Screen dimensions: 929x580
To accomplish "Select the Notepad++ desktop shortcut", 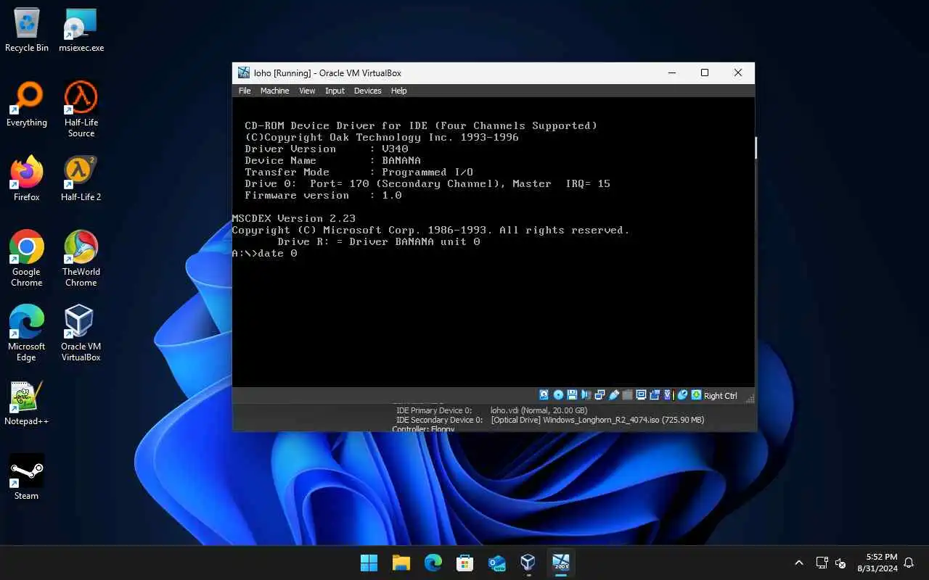I will pyautogui.click(x=27, y=403).
